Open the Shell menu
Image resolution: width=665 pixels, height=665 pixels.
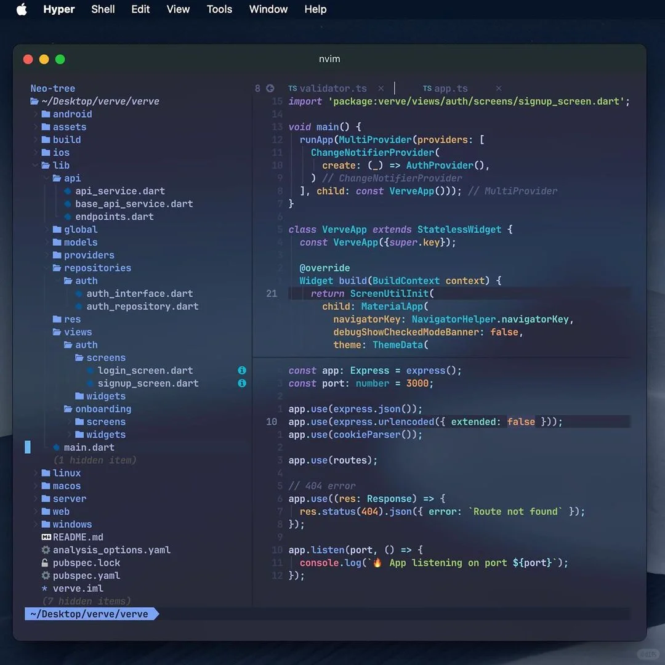point(103,9)
